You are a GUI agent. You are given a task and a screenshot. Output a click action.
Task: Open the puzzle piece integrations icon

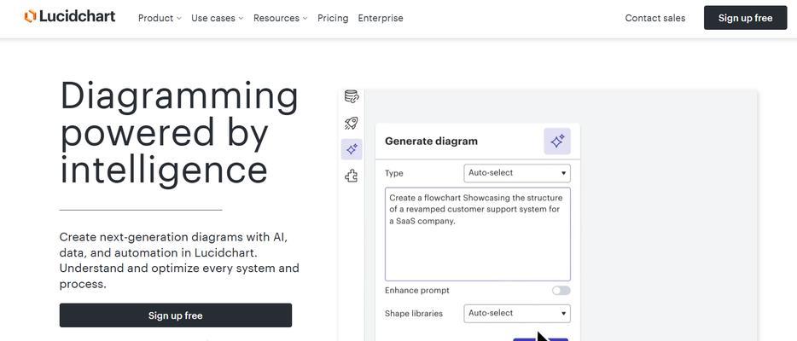click(352, 176)
